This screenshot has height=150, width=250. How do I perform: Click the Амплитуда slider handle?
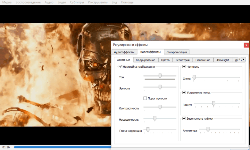coord(208,129)
